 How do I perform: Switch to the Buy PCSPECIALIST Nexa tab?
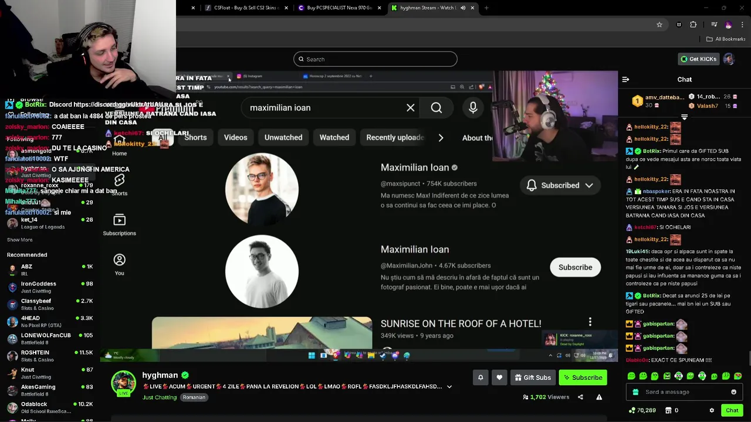click(x=339, y=8)
